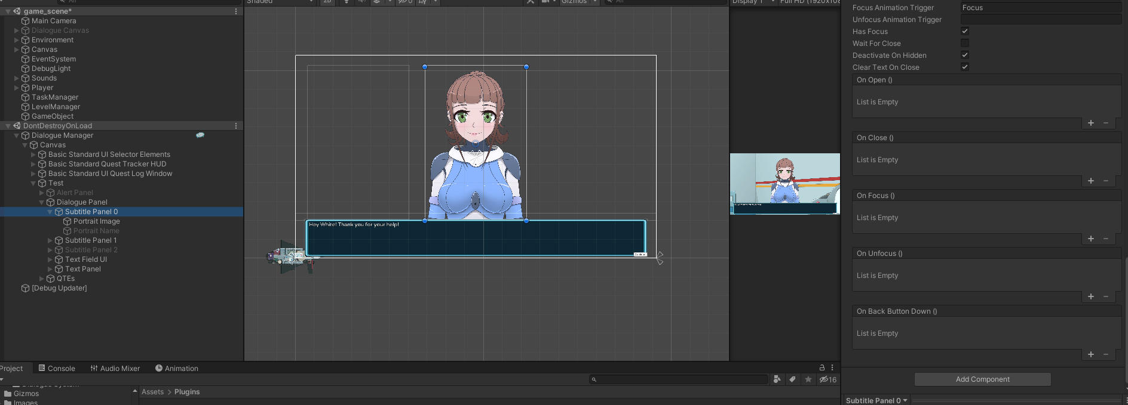Screen dimensions: 1128x405
Task: Select Portrait Name in the hierarchy
Action: click(x=96, y=231)
